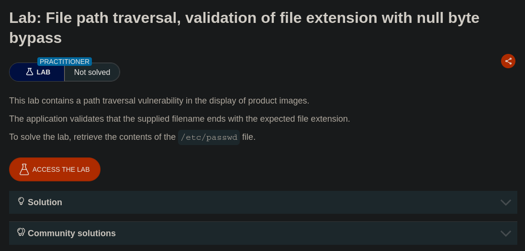Click the flask icon in LAB badge

coord(30,72)
